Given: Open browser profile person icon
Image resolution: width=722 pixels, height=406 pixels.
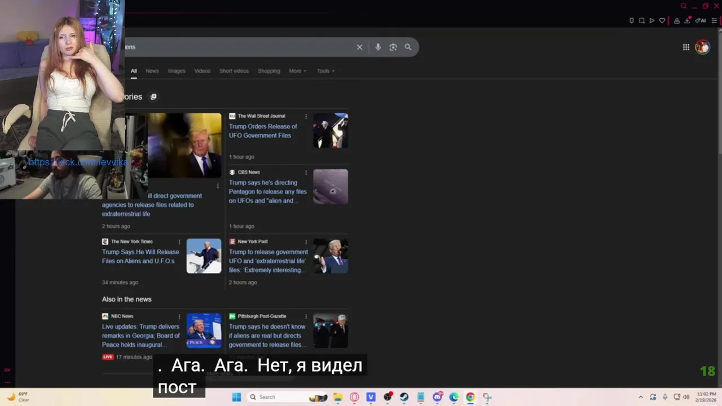Looking at the screenshot, I should point(677,21).
